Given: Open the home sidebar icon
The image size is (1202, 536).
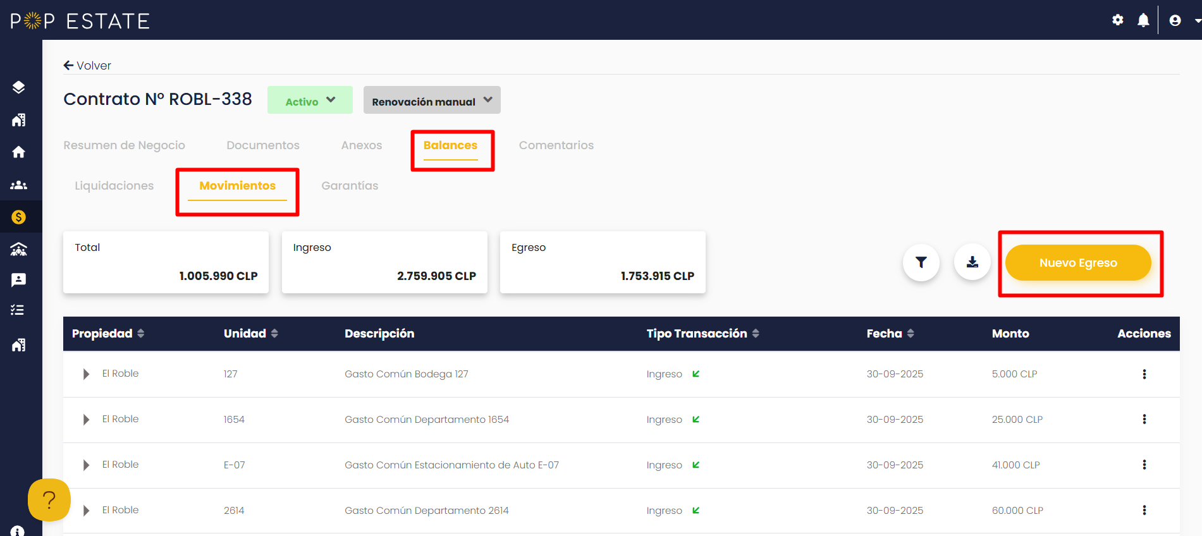Looking at the screenshot, I should pos(19,152).
